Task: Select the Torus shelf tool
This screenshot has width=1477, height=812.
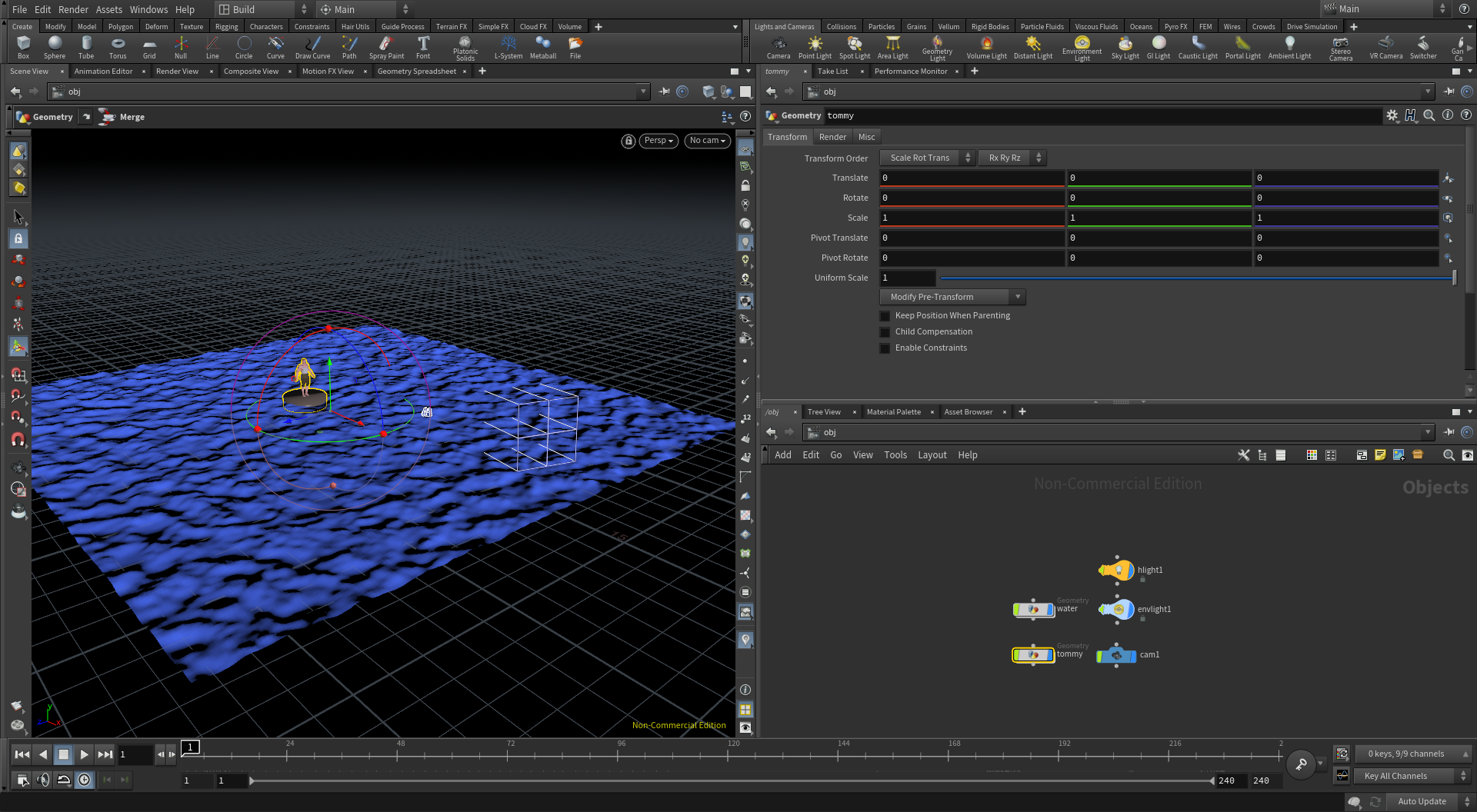Action: pyautogui.click(x=118, y=47)
